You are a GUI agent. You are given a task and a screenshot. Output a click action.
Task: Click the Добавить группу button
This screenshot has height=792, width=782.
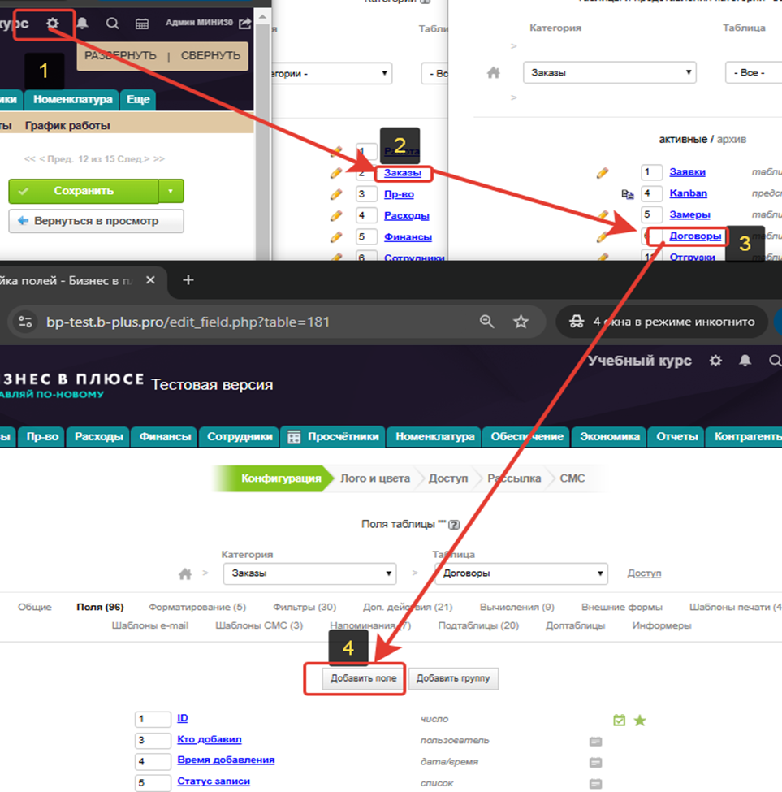[453, 678]
